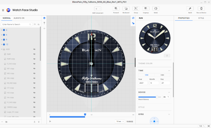The height and width of the screenshot is (128, 211).
Task: Toggle visibility of H1 copy layer
Action: pos(34,88)
